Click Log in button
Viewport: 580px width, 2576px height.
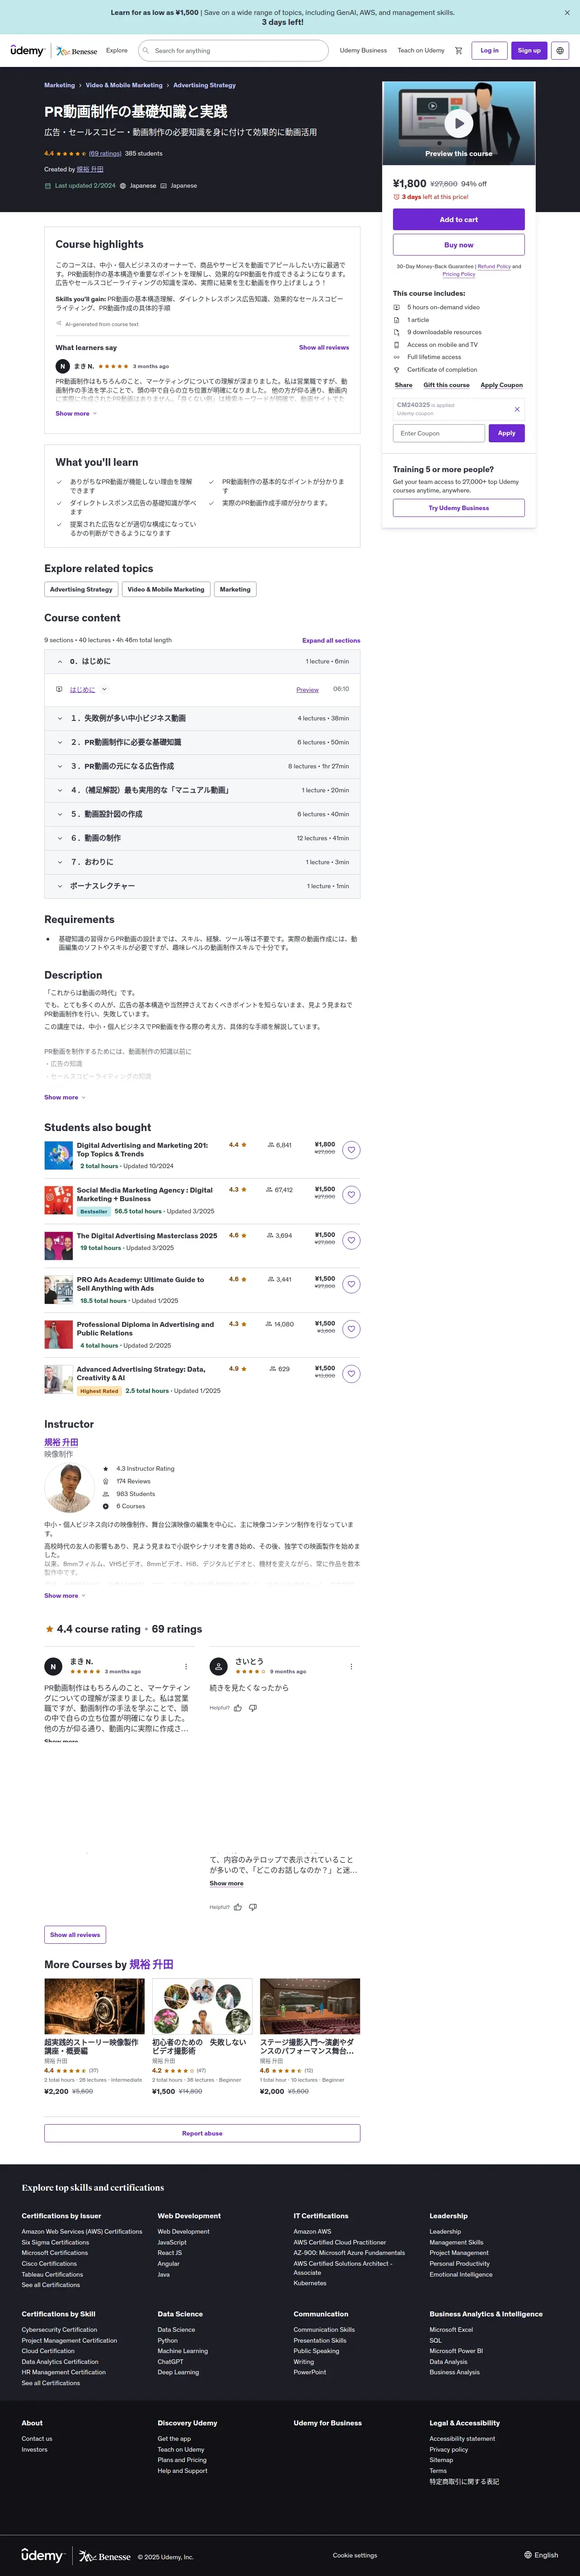489,50
